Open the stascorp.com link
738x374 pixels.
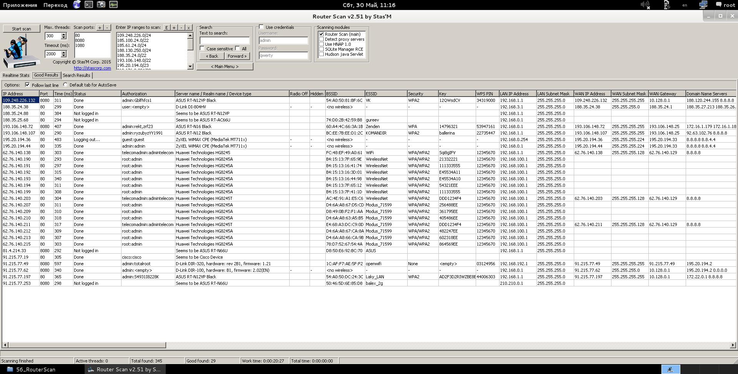click(92, 68)
